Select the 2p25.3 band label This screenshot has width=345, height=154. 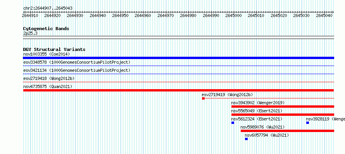pyautogui.click(x=30, y=33)
